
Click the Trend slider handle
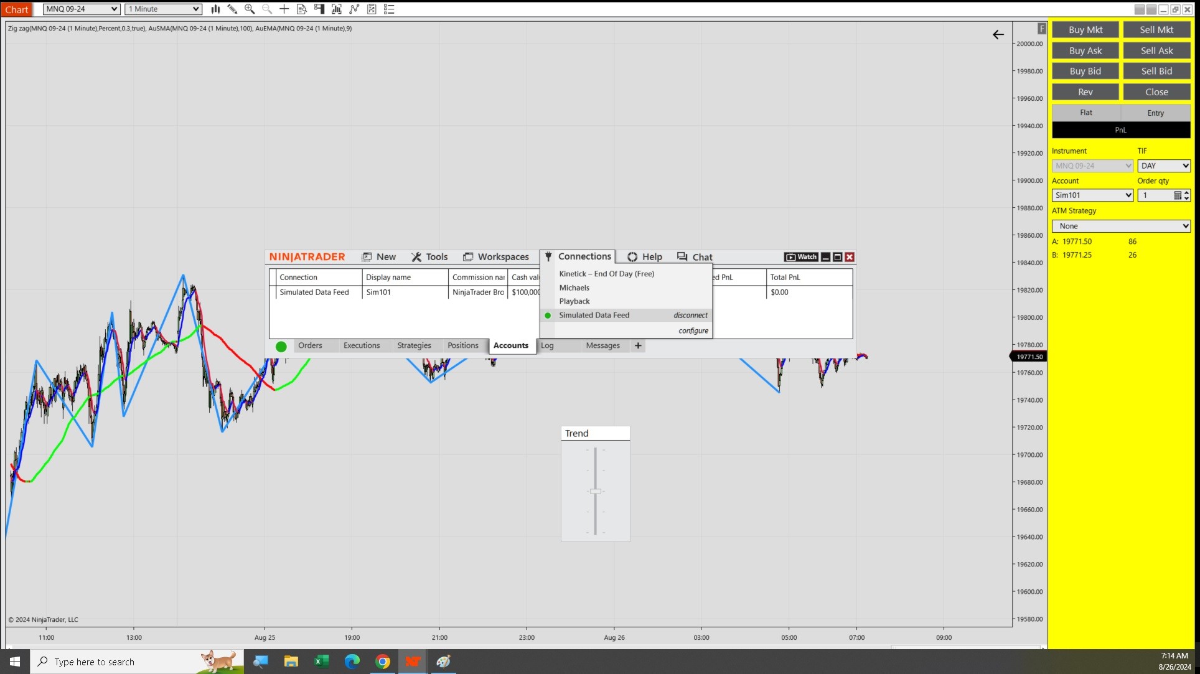(596, 492)
